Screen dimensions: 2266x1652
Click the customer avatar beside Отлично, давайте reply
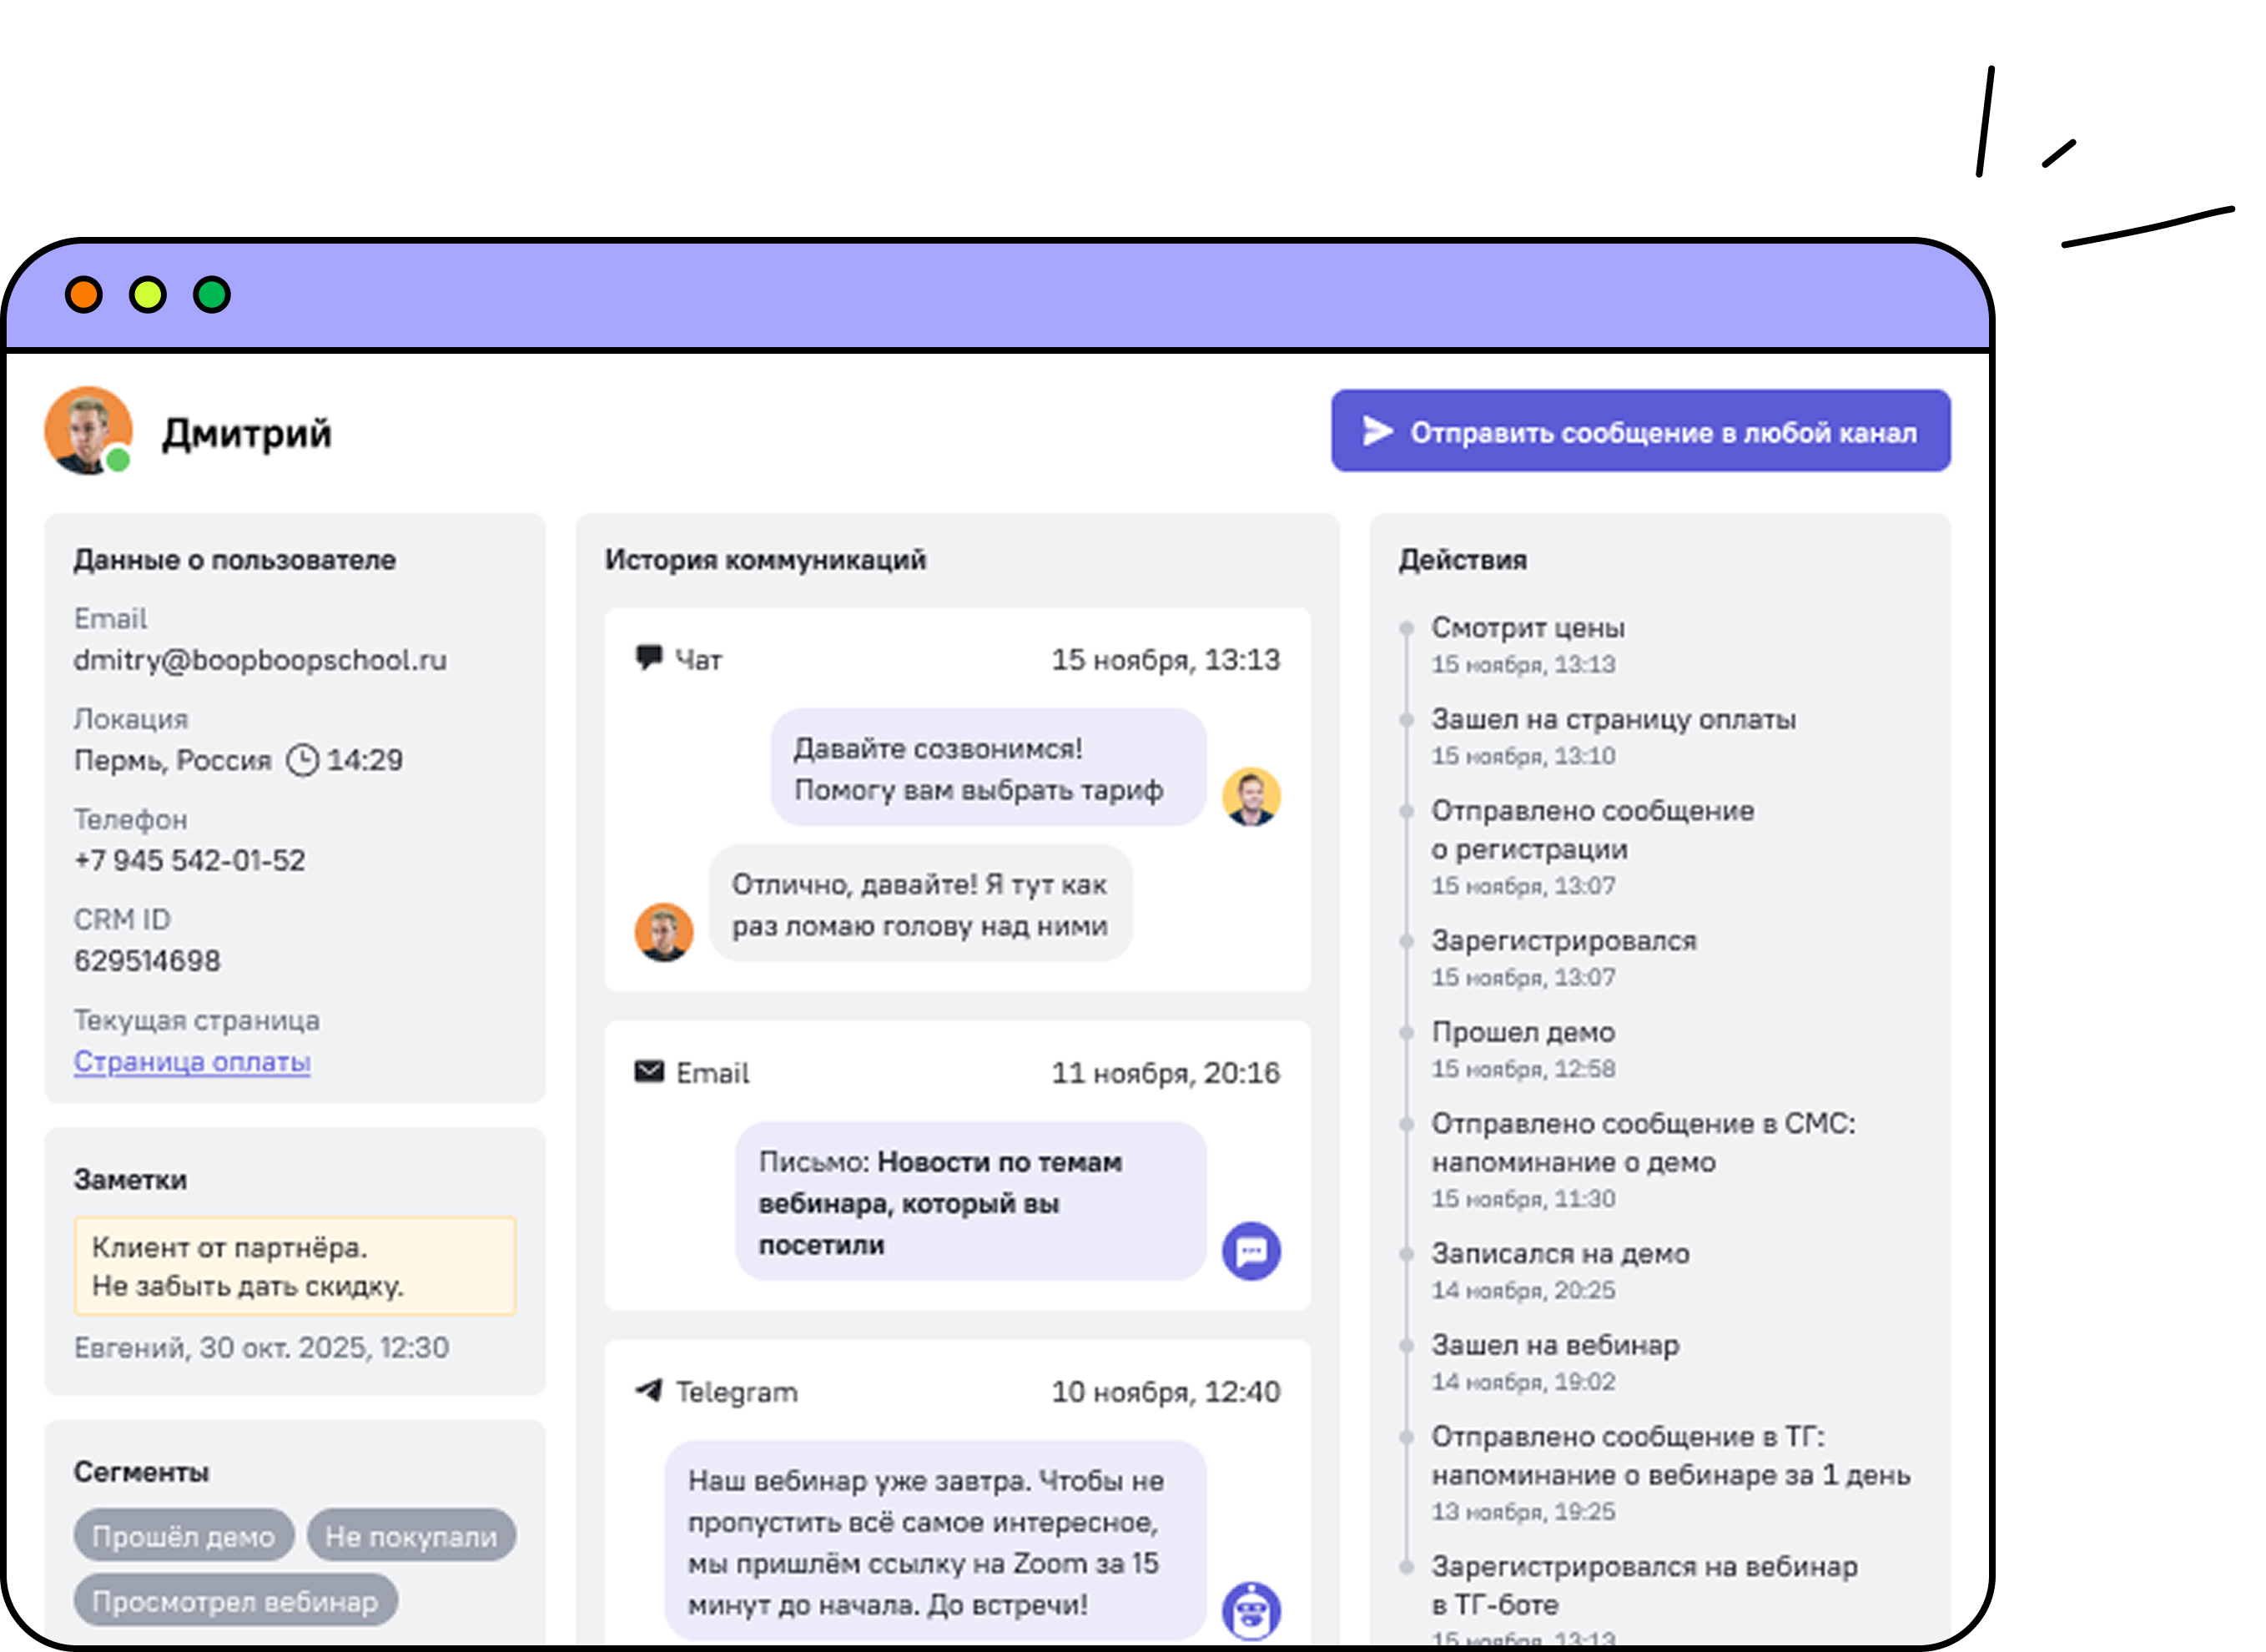pyautogui.click(x=664, y=932)
